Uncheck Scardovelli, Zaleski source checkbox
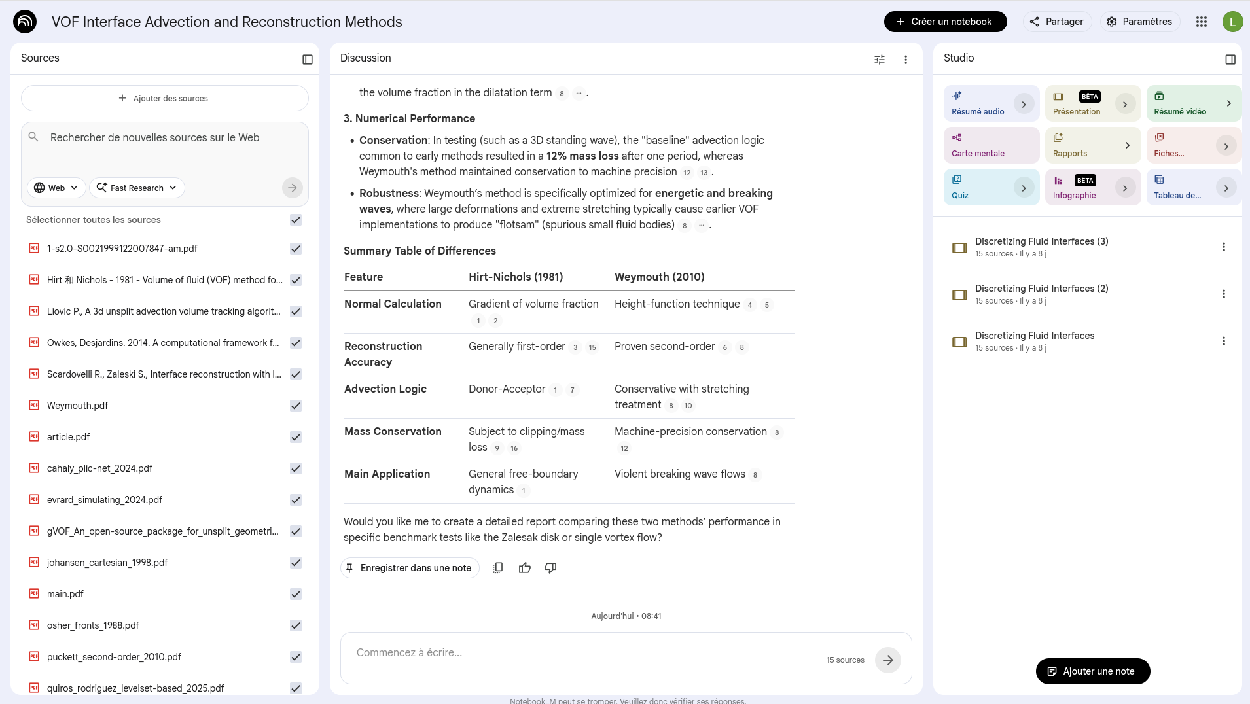The width and height of the screenshot is (1250, 704). point(296,374)
